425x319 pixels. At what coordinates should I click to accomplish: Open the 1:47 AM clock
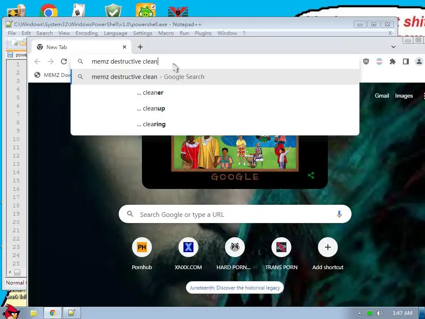tap(402, 313)
